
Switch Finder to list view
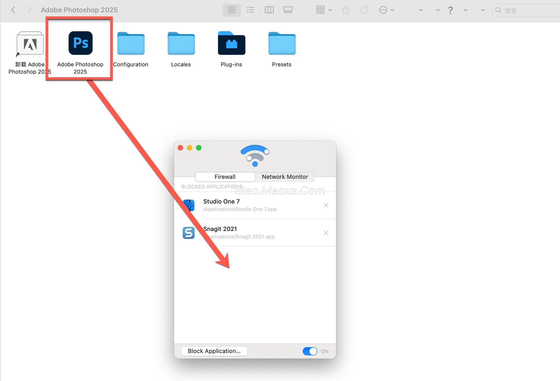250,10
